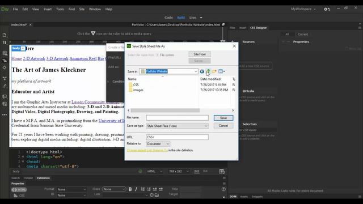Click the Live View Options icon in left toolbar

5,53
